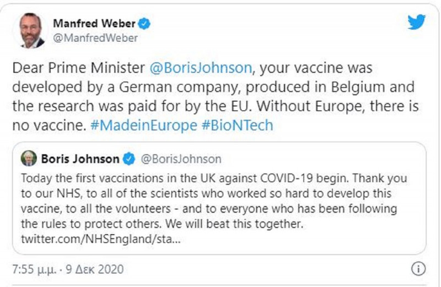Open the #BioNTech hashtag
This screenshot has width=441, height=287.
point(238,125)
